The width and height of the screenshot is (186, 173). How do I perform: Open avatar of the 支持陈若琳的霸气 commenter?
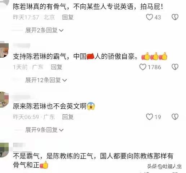[x=4, y=50]
